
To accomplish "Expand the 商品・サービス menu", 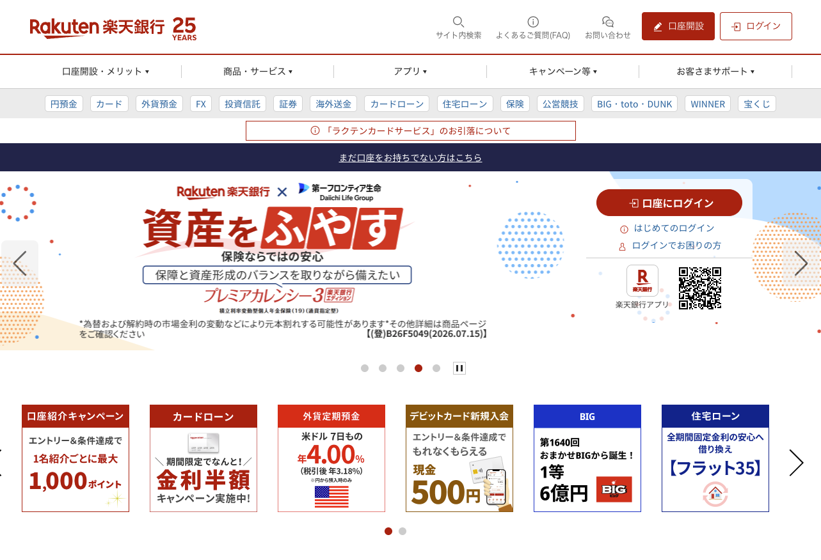I will tap(258, 72).
